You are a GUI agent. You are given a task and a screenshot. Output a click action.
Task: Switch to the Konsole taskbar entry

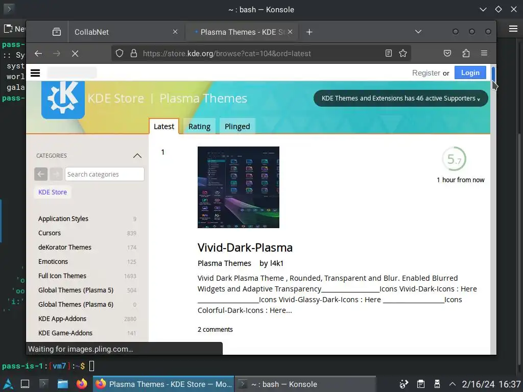(x=305, y=384)
